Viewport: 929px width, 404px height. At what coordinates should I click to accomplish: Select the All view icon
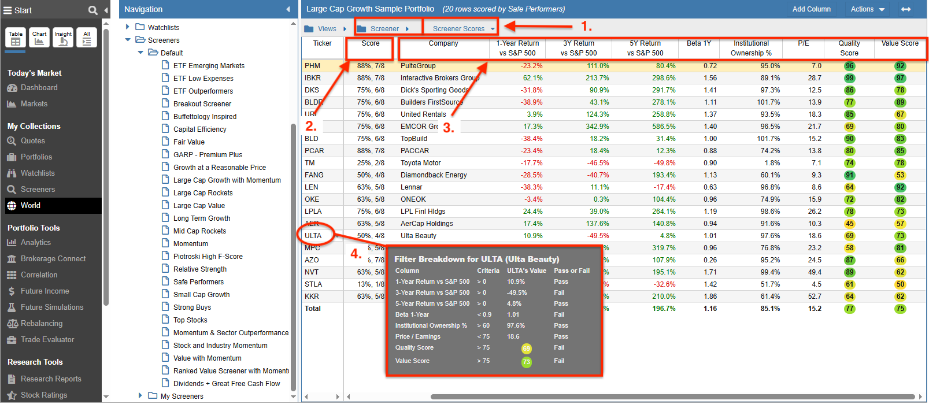(87, 38)
